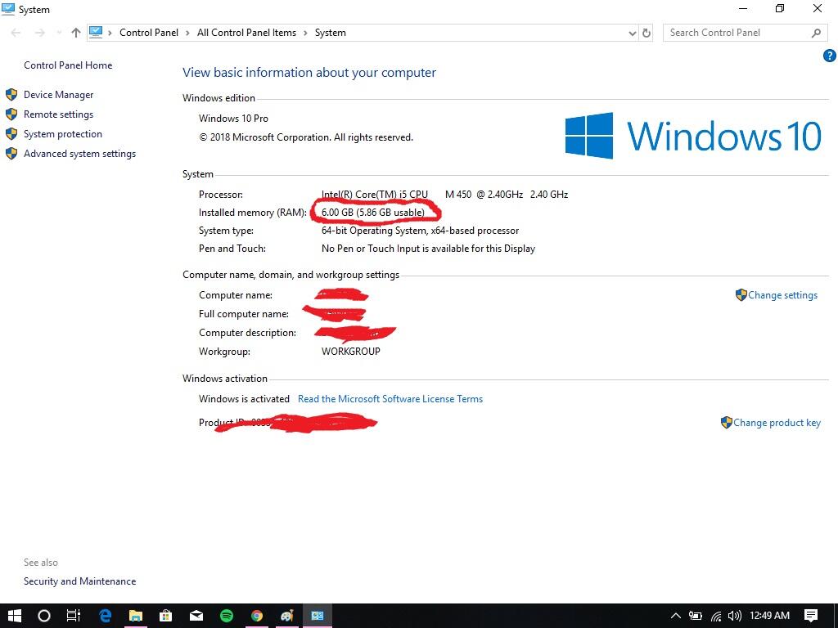
Task: Click the help question mark icon
Action: pos(829,56)
